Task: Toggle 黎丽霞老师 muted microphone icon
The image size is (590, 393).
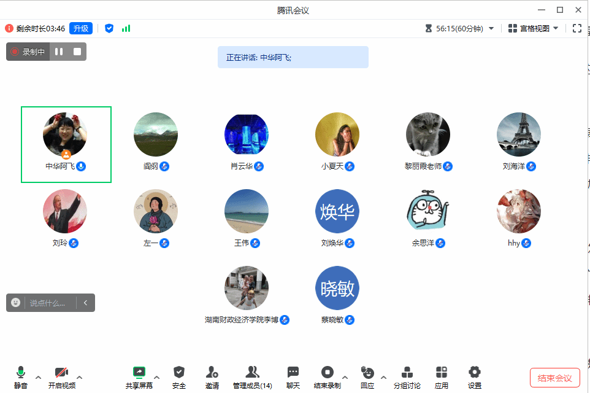Action: click(x=448, y=166)
